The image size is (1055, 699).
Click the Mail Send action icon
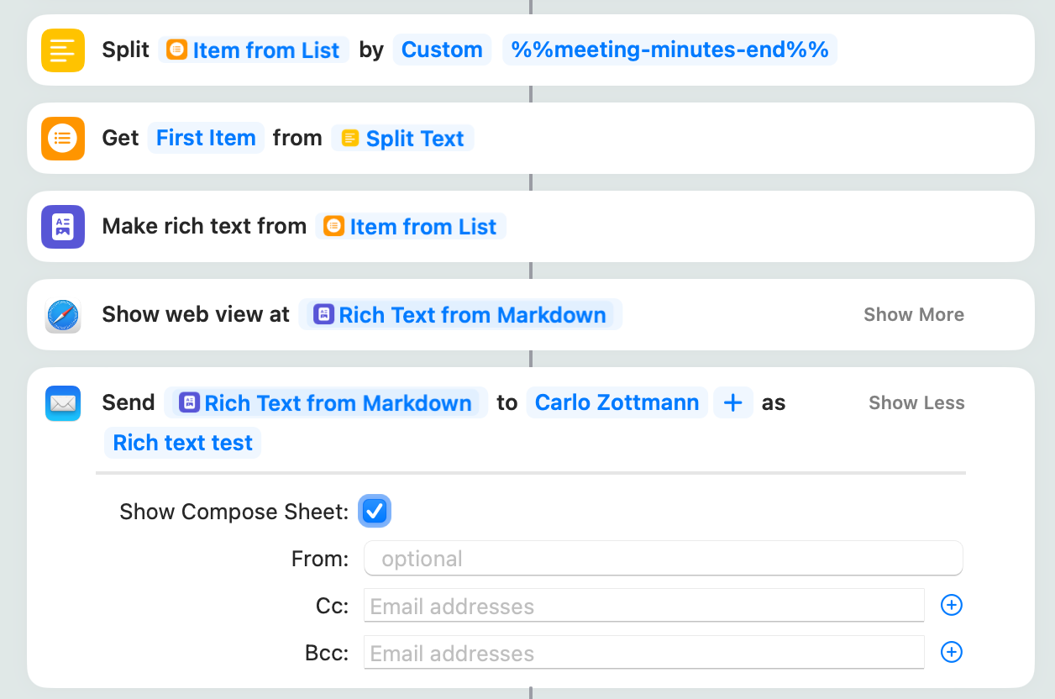click(x=63, y=403)
